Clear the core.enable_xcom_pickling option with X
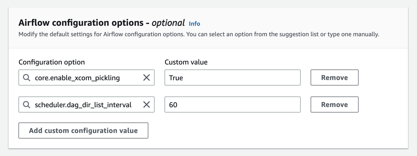417x156 pixels. click(x=147, y=78)
